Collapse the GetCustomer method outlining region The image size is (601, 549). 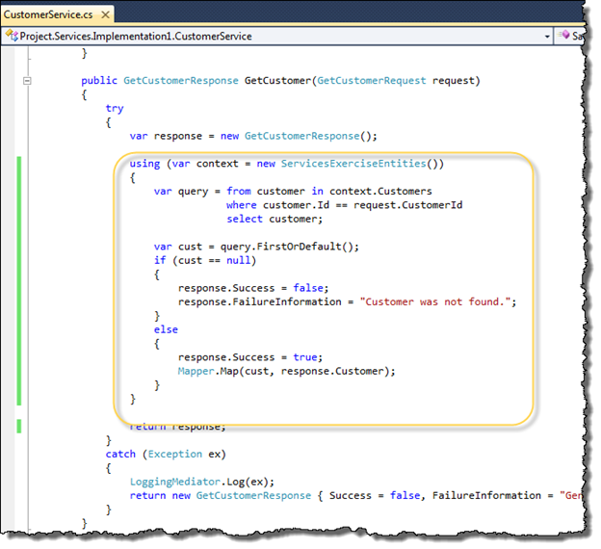(x=27, y=81)
